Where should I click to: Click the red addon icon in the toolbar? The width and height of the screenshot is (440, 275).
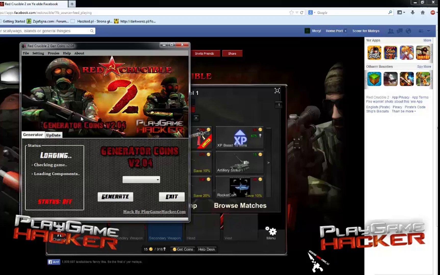[x=433, y=12]
